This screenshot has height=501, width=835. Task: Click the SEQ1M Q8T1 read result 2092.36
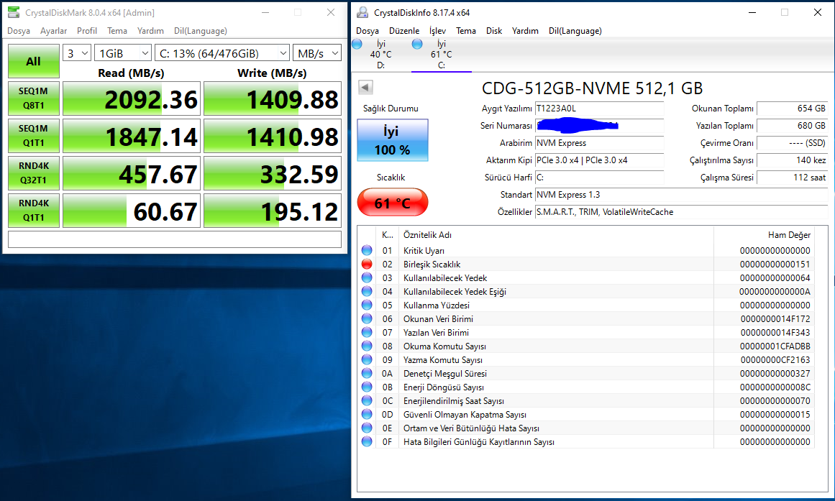click(132, 98)
